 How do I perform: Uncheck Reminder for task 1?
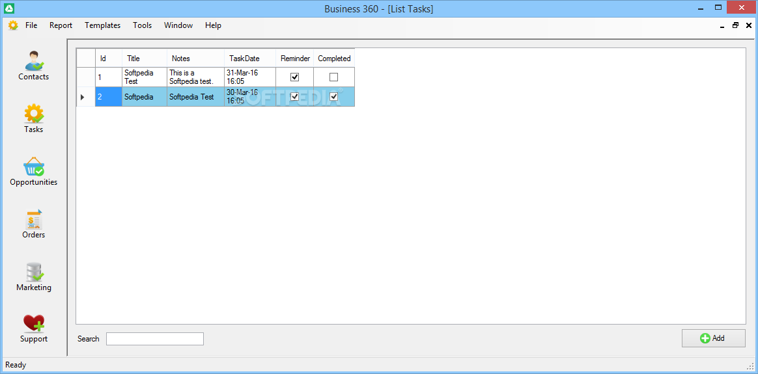[295, 77]
